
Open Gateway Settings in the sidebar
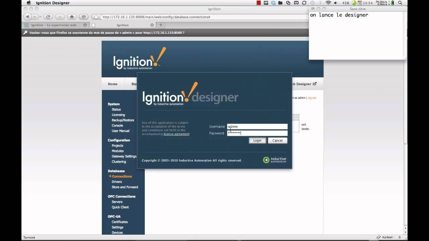124,156
